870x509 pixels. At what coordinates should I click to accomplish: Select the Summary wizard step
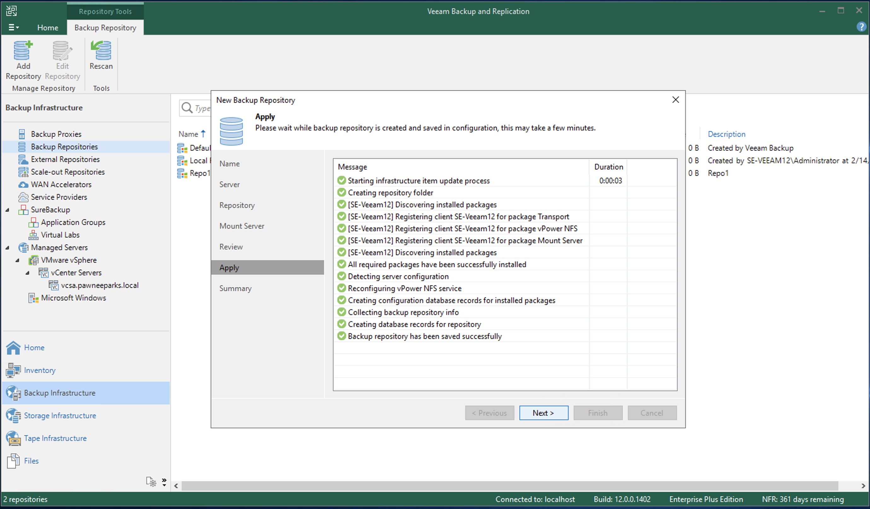[x=235, y=288]
